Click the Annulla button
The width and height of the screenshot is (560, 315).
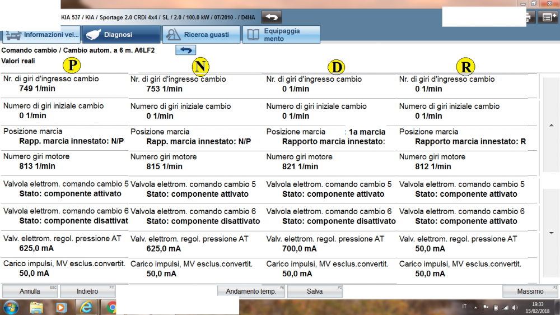(x=30, y=291)
